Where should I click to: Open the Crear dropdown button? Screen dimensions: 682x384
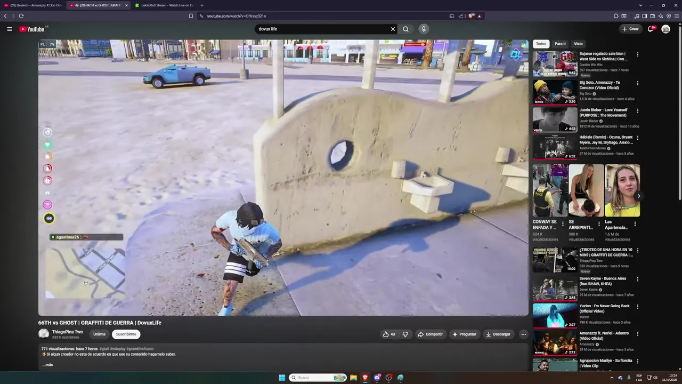tap(630, 29)
